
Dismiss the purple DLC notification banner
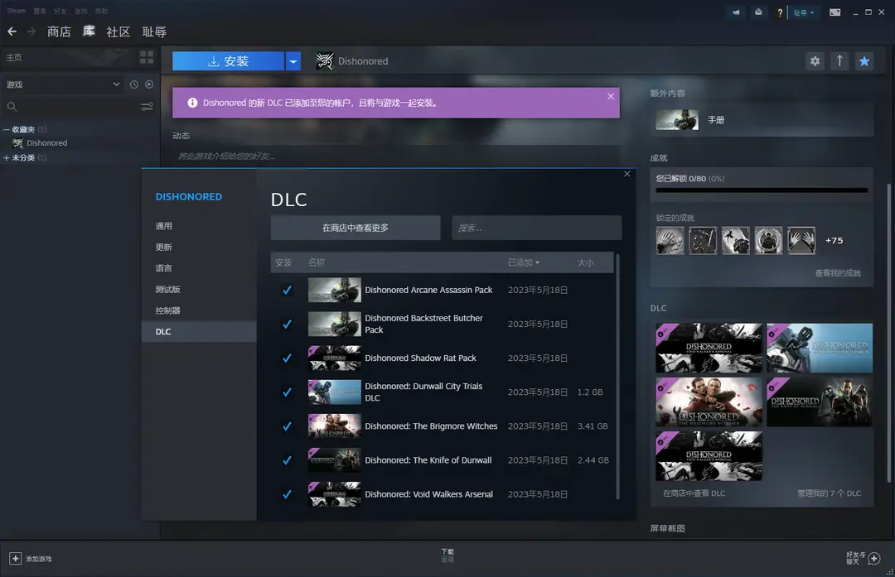611,96
